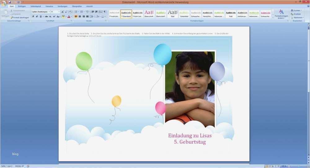Justify the text

click(87, 17)
